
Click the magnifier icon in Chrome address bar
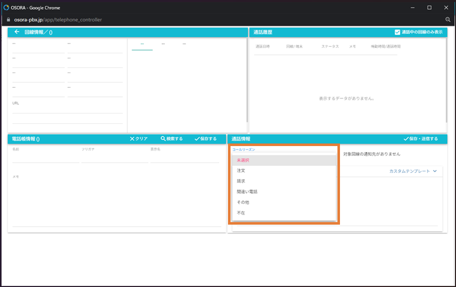tap(448, 19)
